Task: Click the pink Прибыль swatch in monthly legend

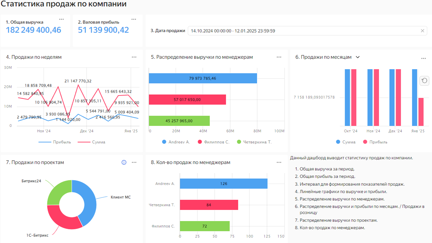Action: (x=366, y=142)
